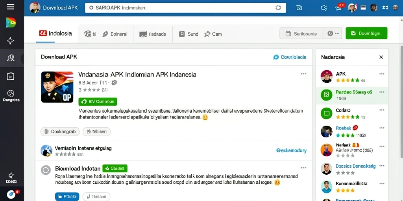Open the APK entry avatar in Nadarosia

pyautogui.click(x=327, y=77)
